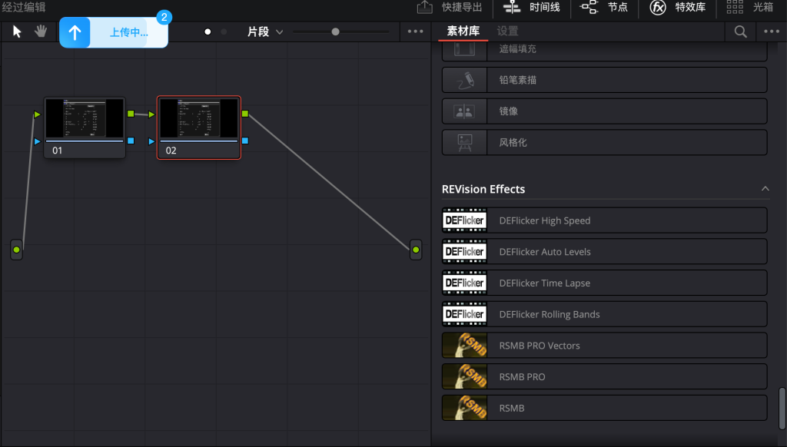Image resolution: width=787 pixels, height=447 pixels.
Task: Click the Quick Export icon
Action: [425, 8]
